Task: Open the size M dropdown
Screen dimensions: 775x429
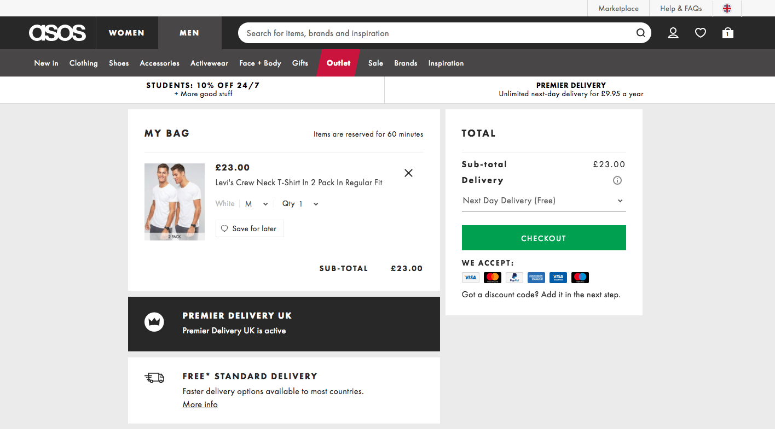Action: (x=257, y=204)
